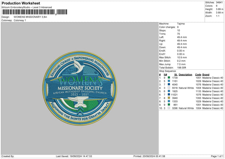The width and height of the screenshot is (225, 159).
Task: Click the EndX value "0.00 in"
Action: [181, 51]
